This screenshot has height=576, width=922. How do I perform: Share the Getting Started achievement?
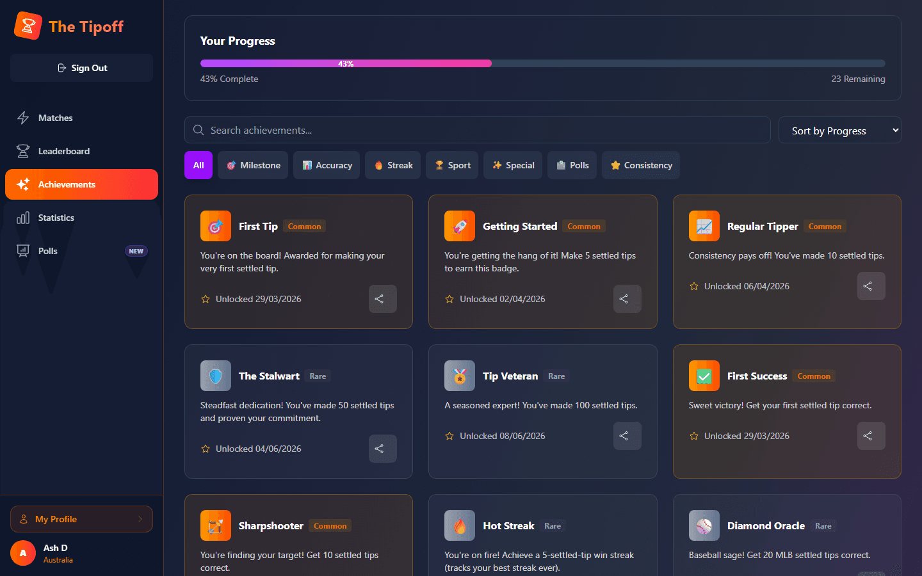[x=627, y=299]
